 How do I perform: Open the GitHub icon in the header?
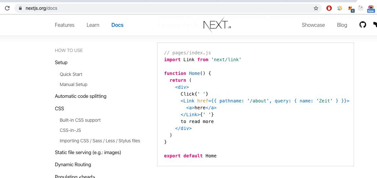(363, 25)
